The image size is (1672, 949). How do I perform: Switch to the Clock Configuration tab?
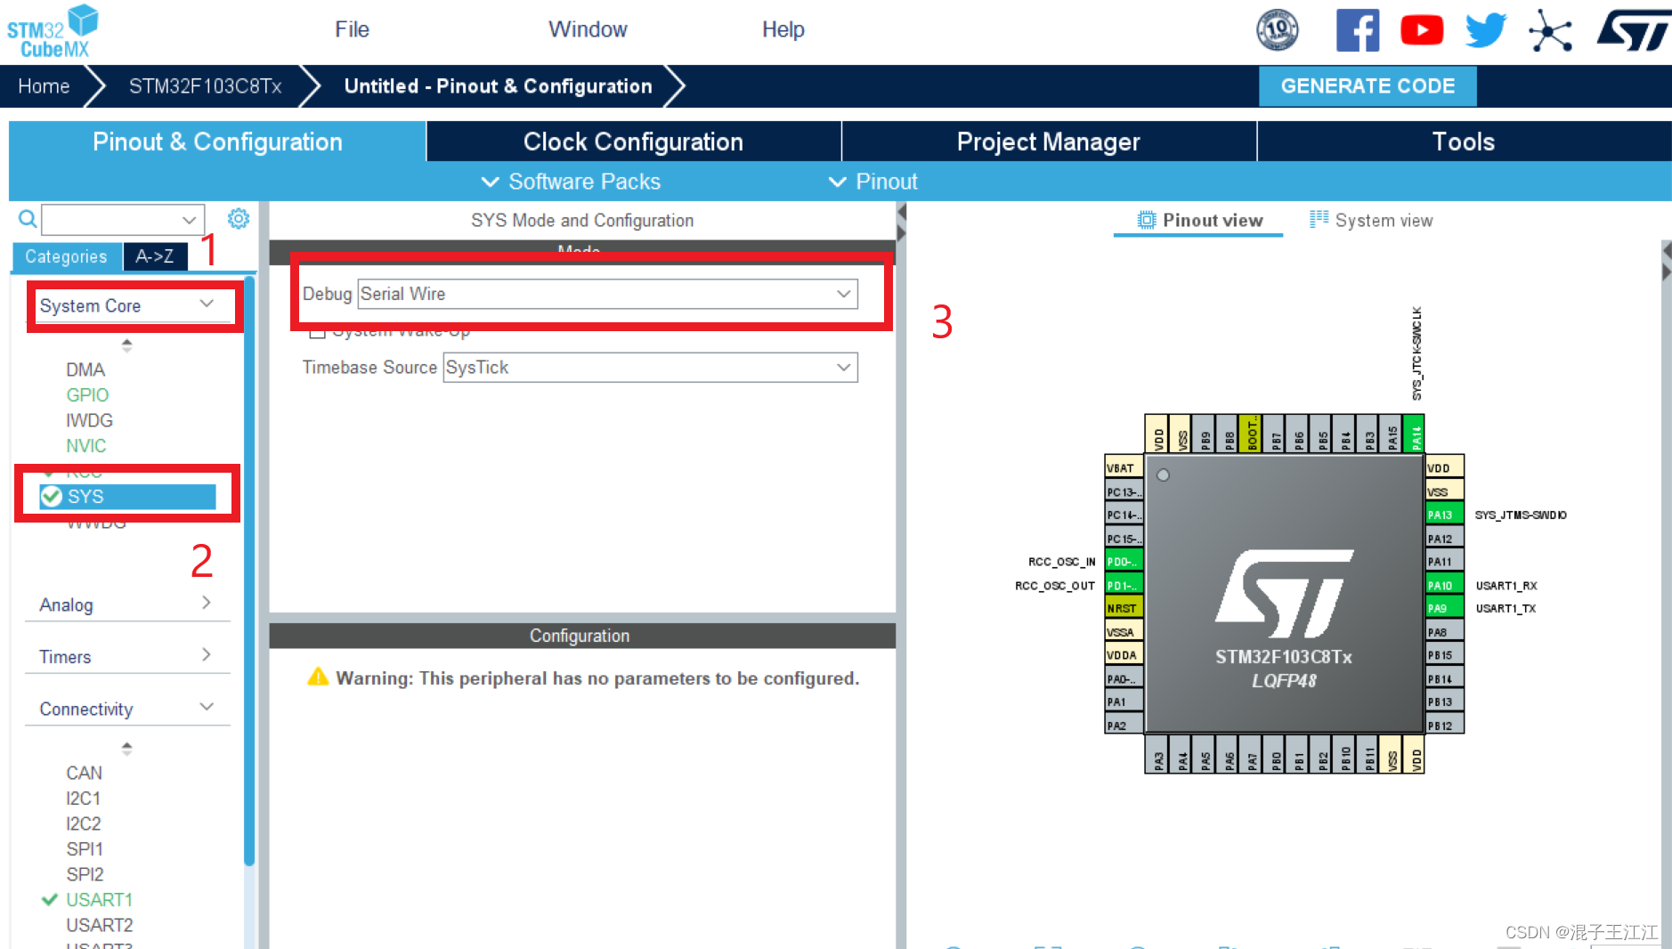[633, 142]
